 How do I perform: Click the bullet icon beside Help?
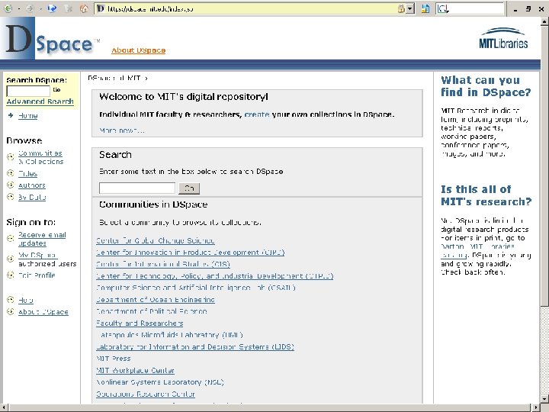point(11,300)
